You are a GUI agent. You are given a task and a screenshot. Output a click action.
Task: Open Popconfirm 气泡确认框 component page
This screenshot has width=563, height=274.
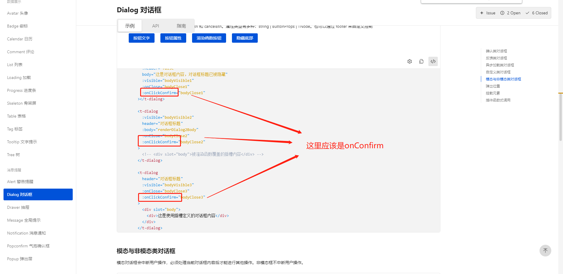click(x=28, y=246)
